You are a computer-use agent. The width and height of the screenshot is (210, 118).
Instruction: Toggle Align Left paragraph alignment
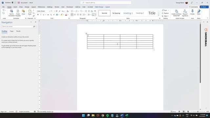72,14
